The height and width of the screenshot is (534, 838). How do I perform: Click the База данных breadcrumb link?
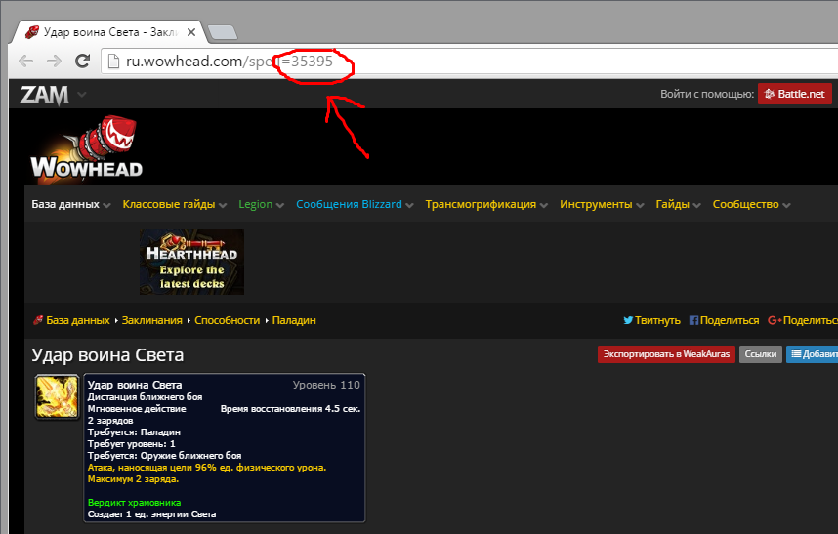78,320
